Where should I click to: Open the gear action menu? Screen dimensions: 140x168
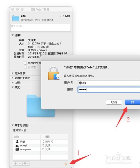pyautogui.click(x=26, y=163)
